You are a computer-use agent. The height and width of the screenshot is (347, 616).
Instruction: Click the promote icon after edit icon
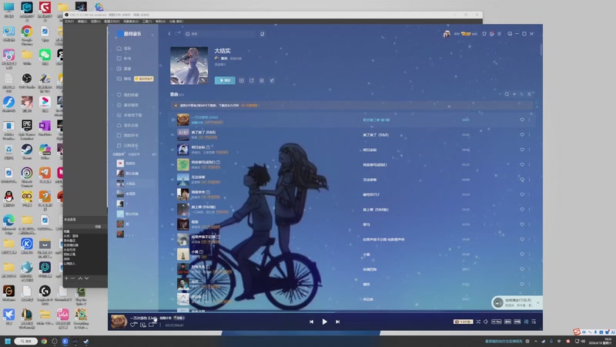[x=272, y=80]
